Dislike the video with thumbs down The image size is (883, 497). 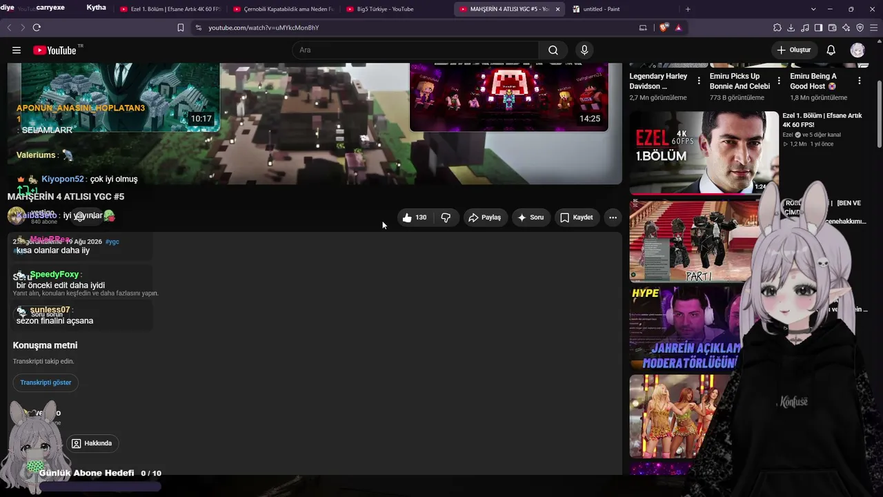pyautogui.click(x=446, y=217)
